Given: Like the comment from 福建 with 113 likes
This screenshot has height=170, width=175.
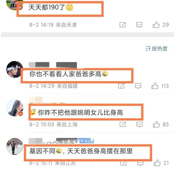Looking at the screenshot, I should click(x=155, y=86).
